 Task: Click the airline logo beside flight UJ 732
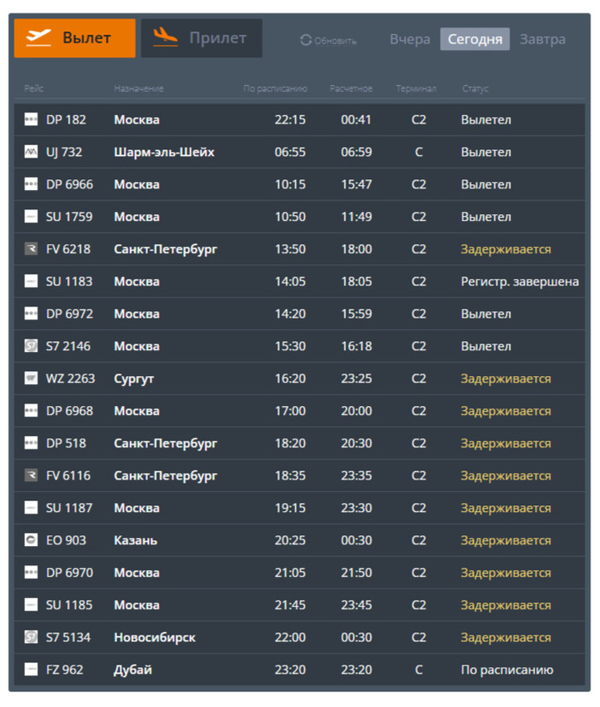click(31, 152)
